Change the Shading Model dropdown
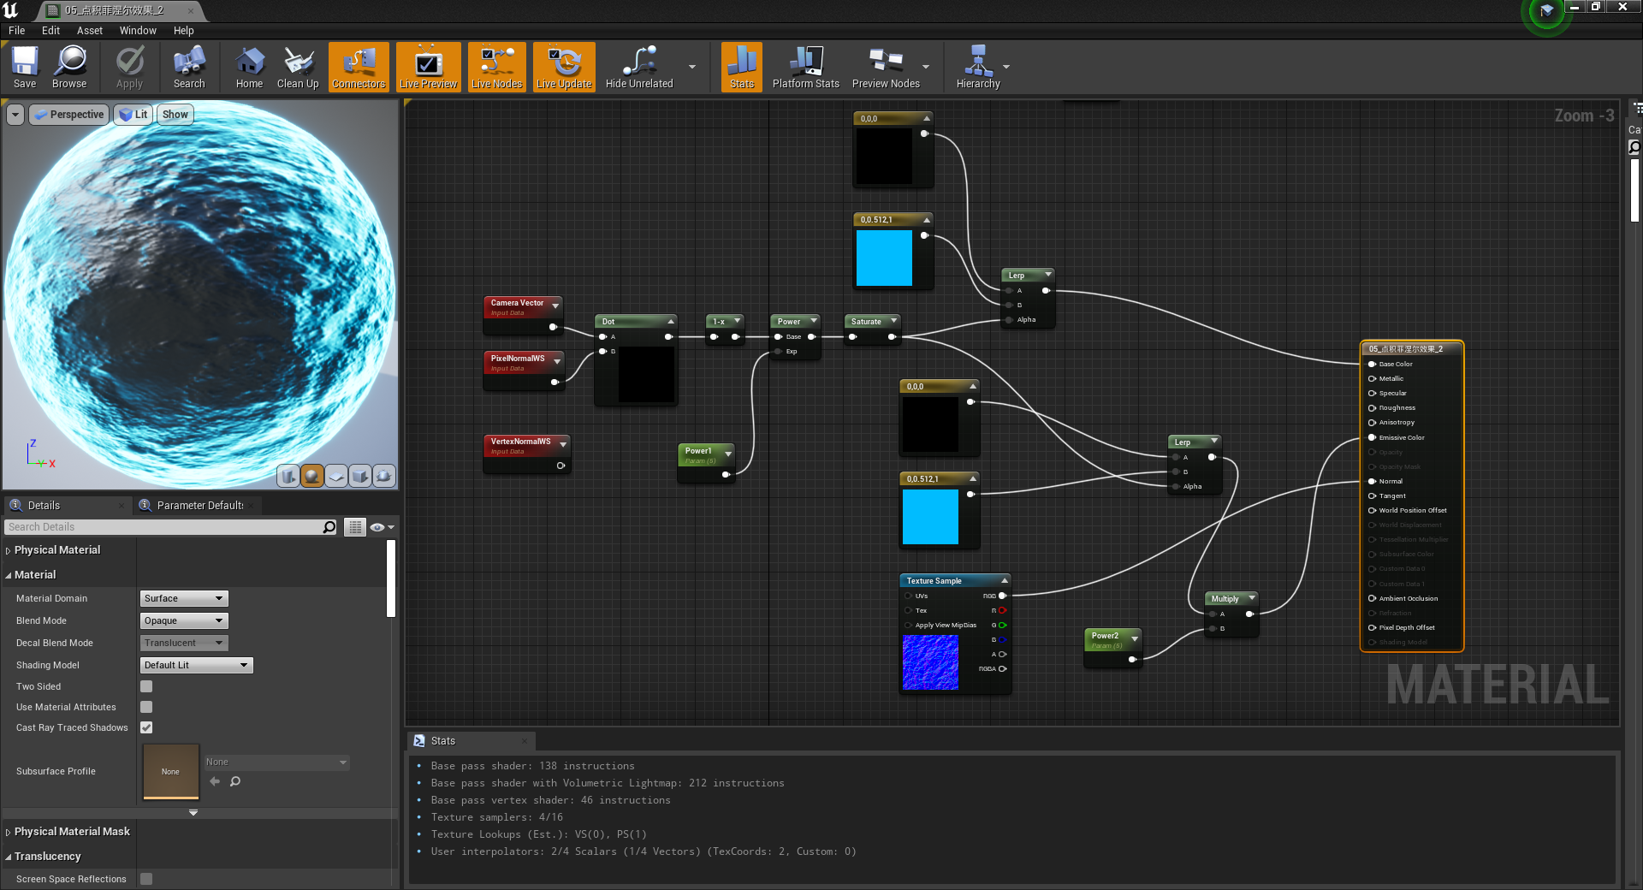The height and width of the screenshot is (890, 1643). [195, 665]
